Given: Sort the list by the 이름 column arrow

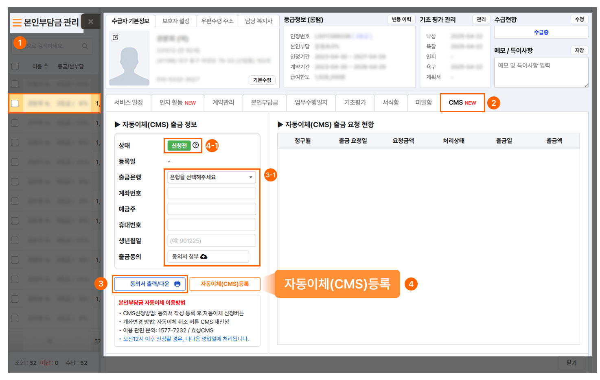Looking at the screenshot, I should [46, 66].
